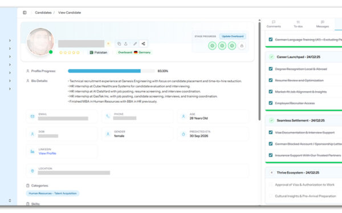Screen dimensions: 342x213
Task: Click the green online status dot on avatar
Action: point(51,52)
